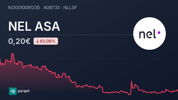Screen dimensions: 178x100
Task: Click the horizontal divider under NEL ASA
Action: (71, 35)
